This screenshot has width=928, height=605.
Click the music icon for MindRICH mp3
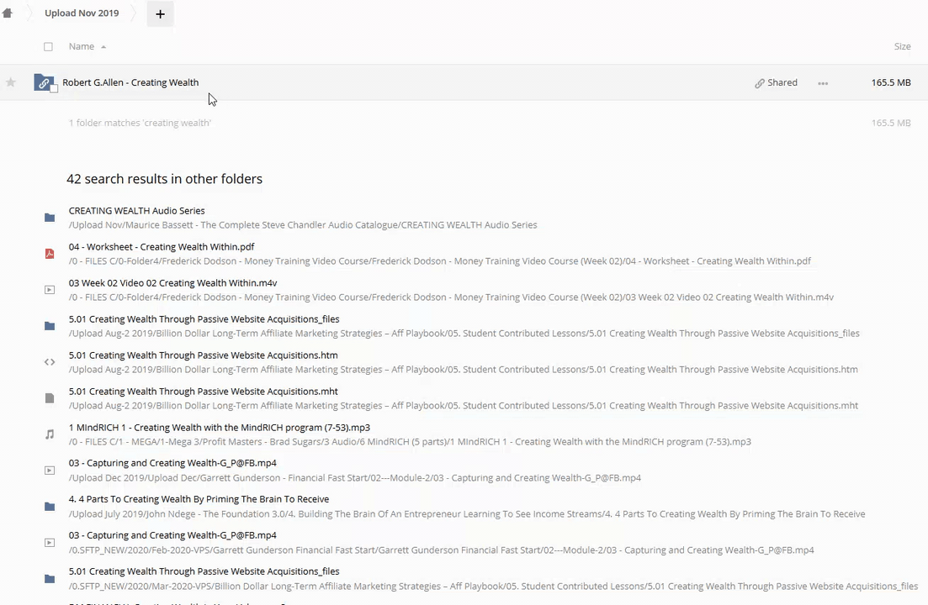[x=50, y=434]
